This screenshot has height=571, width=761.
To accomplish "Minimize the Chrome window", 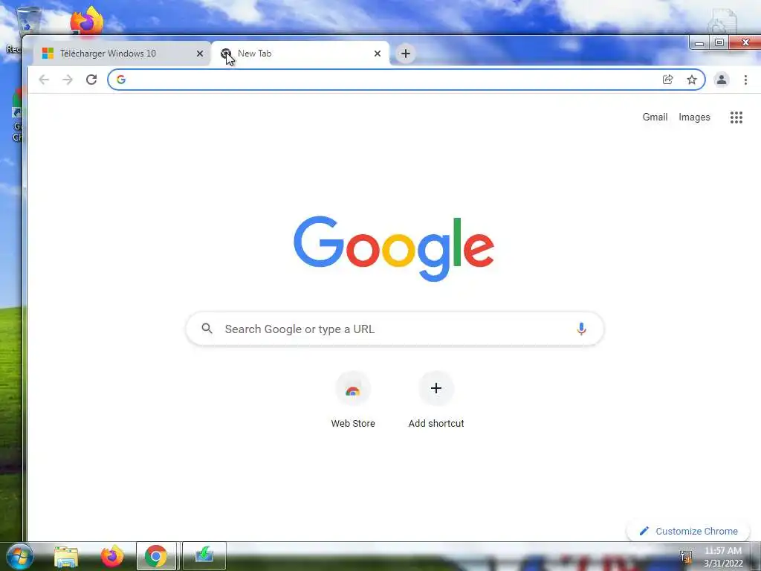I will click(x=699, y=42).
